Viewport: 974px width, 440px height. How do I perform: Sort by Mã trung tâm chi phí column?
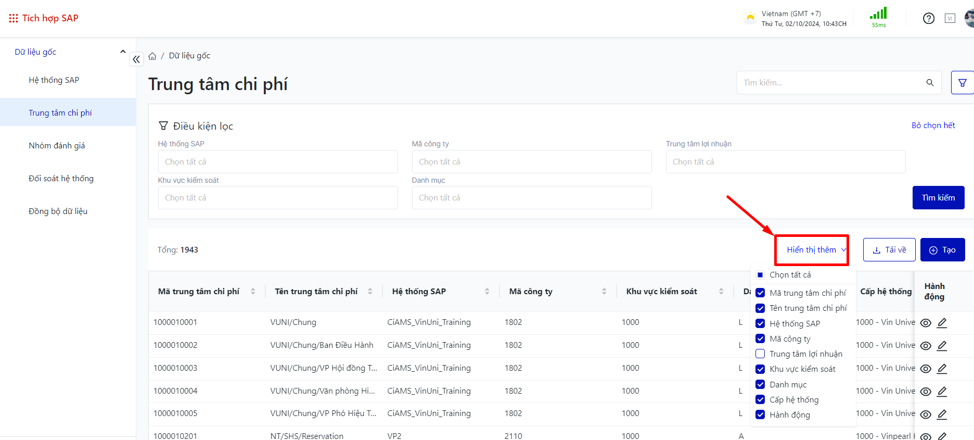coord(253,292)
